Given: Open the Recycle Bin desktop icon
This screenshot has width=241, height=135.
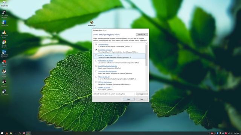Looking at the screenshot, I should pos(4,4).
